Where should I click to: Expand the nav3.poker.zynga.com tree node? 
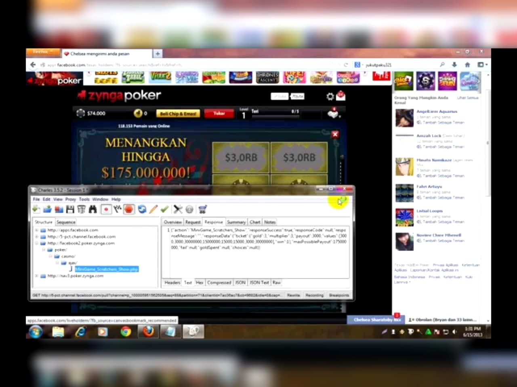click(x=36, y=276)
